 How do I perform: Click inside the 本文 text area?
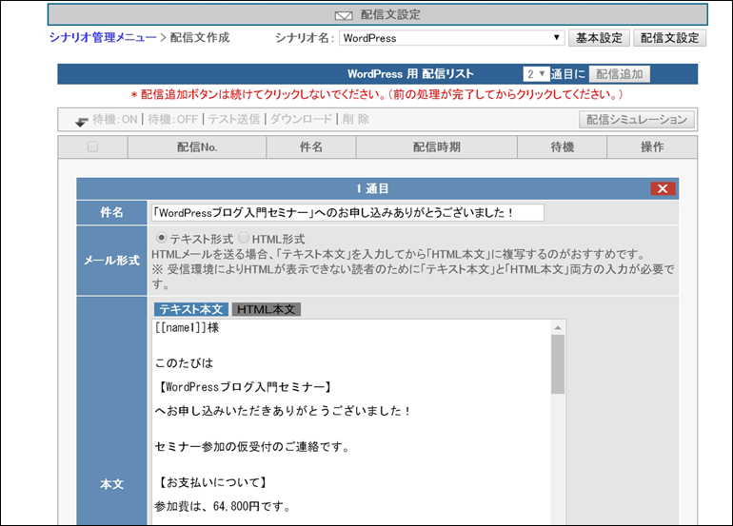pos(351,422)
